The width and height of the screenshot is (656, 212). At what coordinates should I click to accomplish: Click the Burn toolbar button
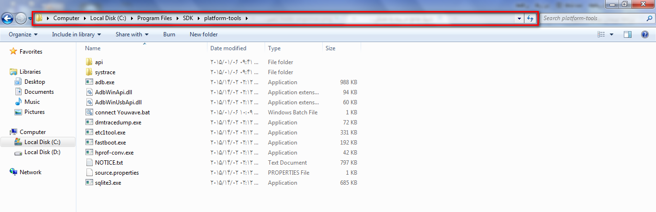169,34
